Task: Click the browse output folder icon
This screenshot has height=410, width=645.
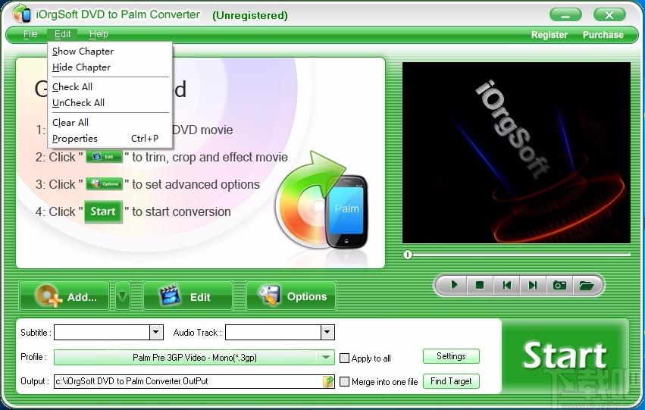Action: pyautogui.click(x=328, y=381)
